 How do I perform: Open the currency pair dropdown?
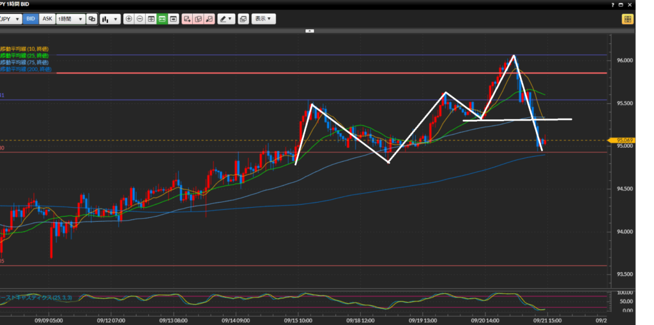point(10,19)
